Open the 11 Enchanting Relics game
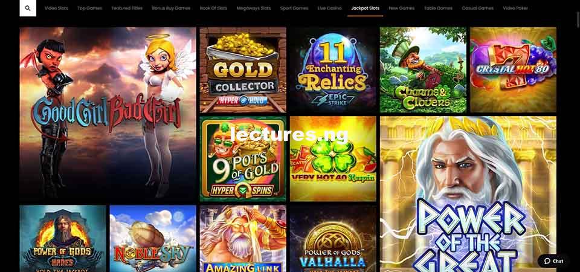The height and width of the screenshot is (272, 580). tap(333, 70)
